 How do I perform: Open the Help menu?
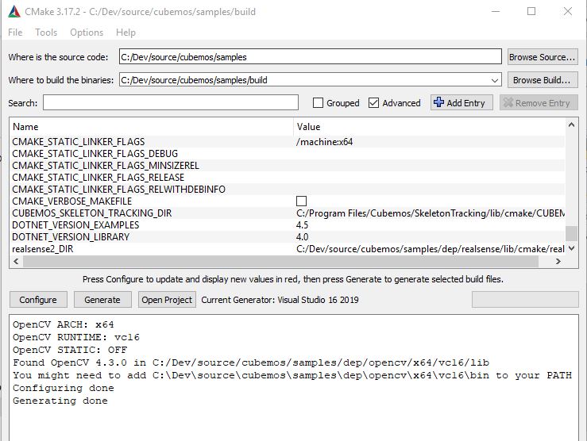126,33
